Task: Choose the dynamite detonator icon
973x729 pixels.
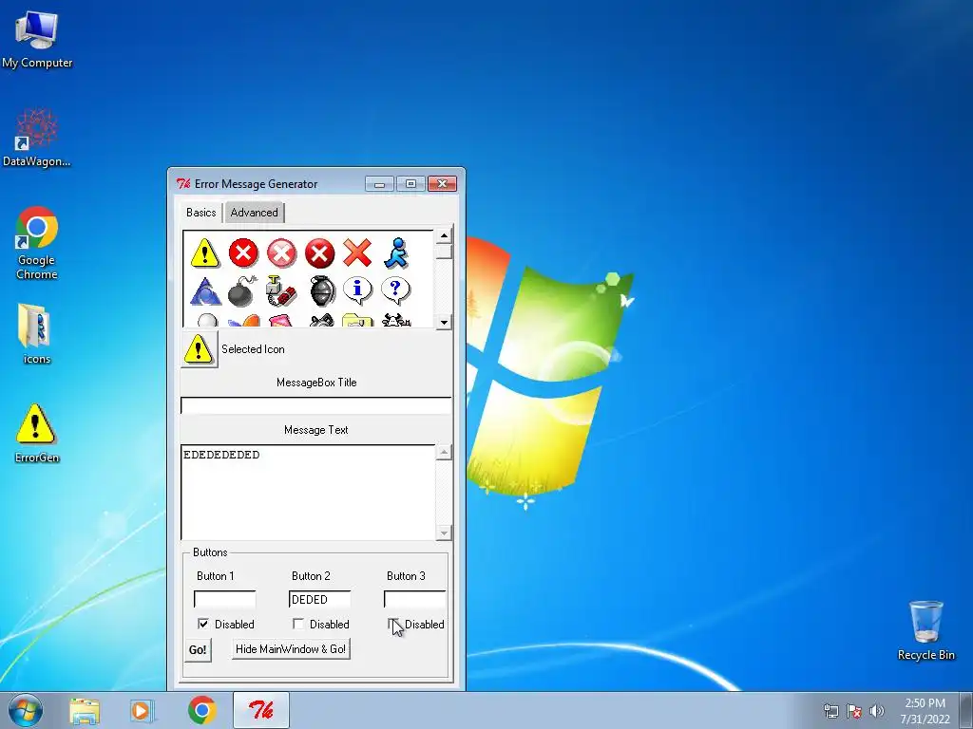Action: (281, 291)
